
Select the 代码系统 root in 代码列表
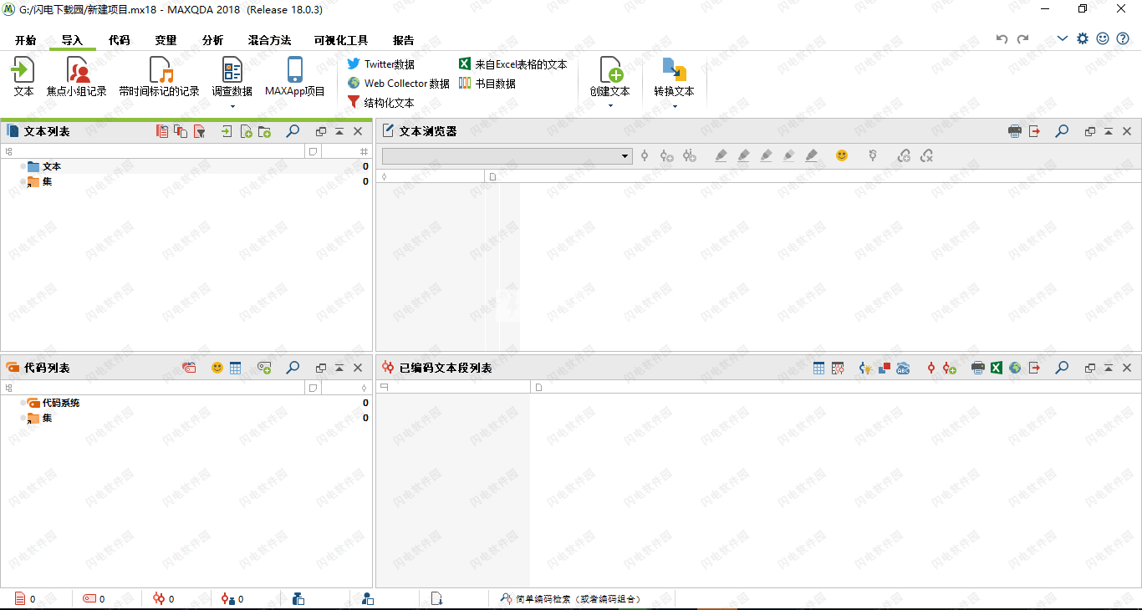(186, 403)
